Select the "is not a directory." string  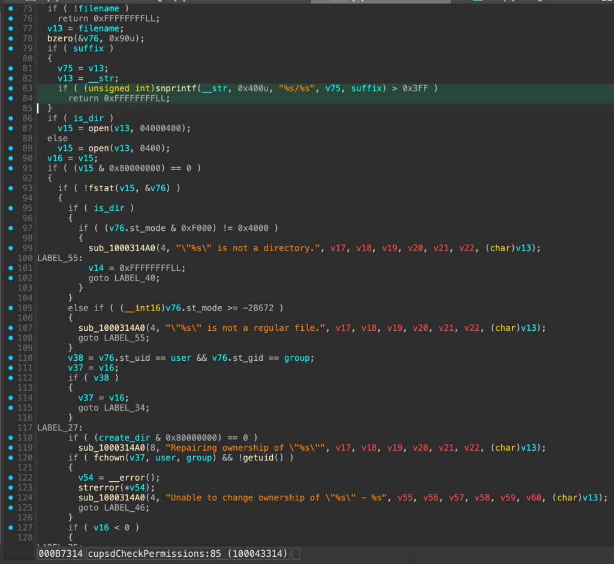pyautogui.click(x=248, y=248)
